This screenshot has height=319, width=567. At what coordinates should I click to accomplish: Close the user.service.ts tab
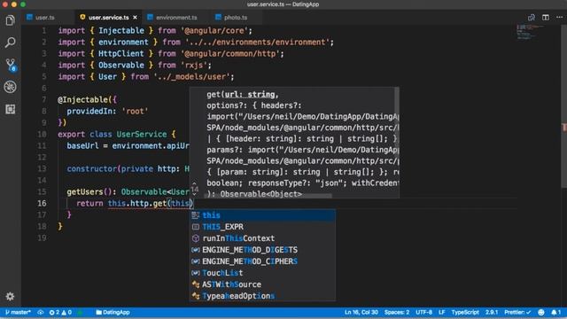click(x=135, y=18)
